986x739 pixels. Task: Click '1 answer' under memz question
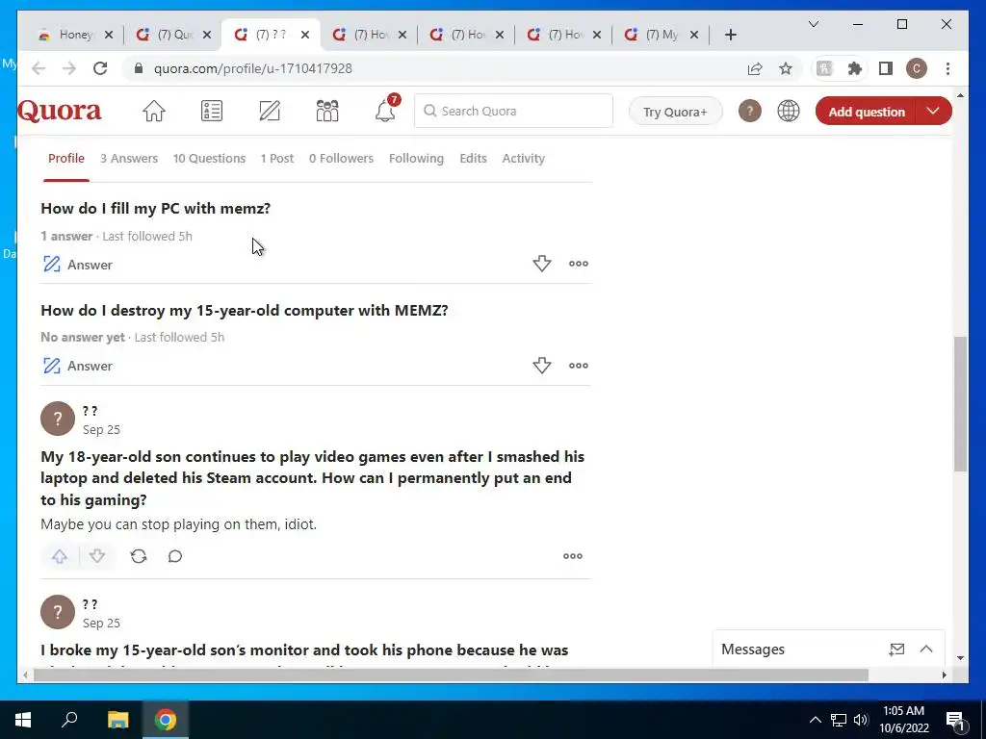tap(66, 237)
